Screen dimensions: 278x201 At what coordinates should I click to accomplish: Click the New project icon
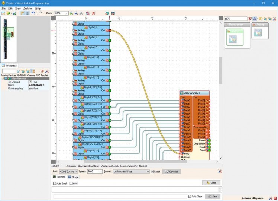(3, 13)
